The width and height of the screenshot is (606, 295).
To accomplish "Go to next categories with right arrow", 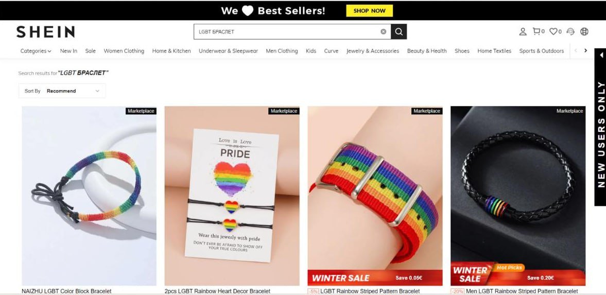I will tap(585, 50).
